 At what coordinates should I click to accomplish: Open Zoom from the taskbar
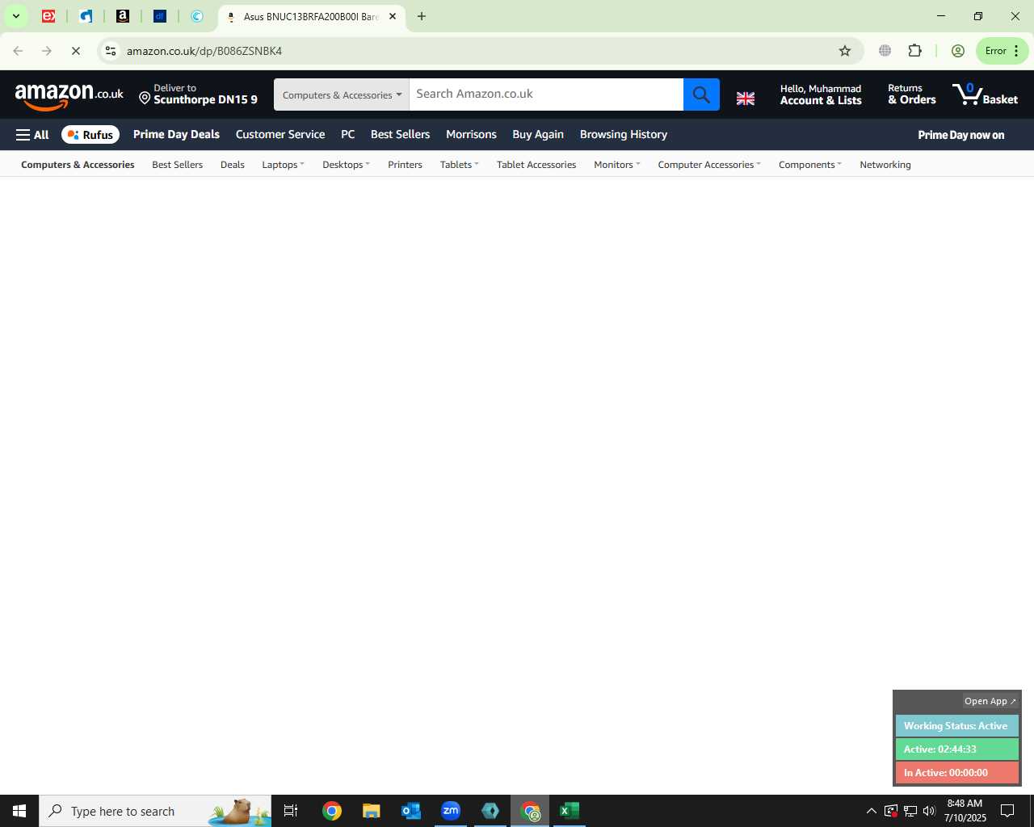click(451, 811)
